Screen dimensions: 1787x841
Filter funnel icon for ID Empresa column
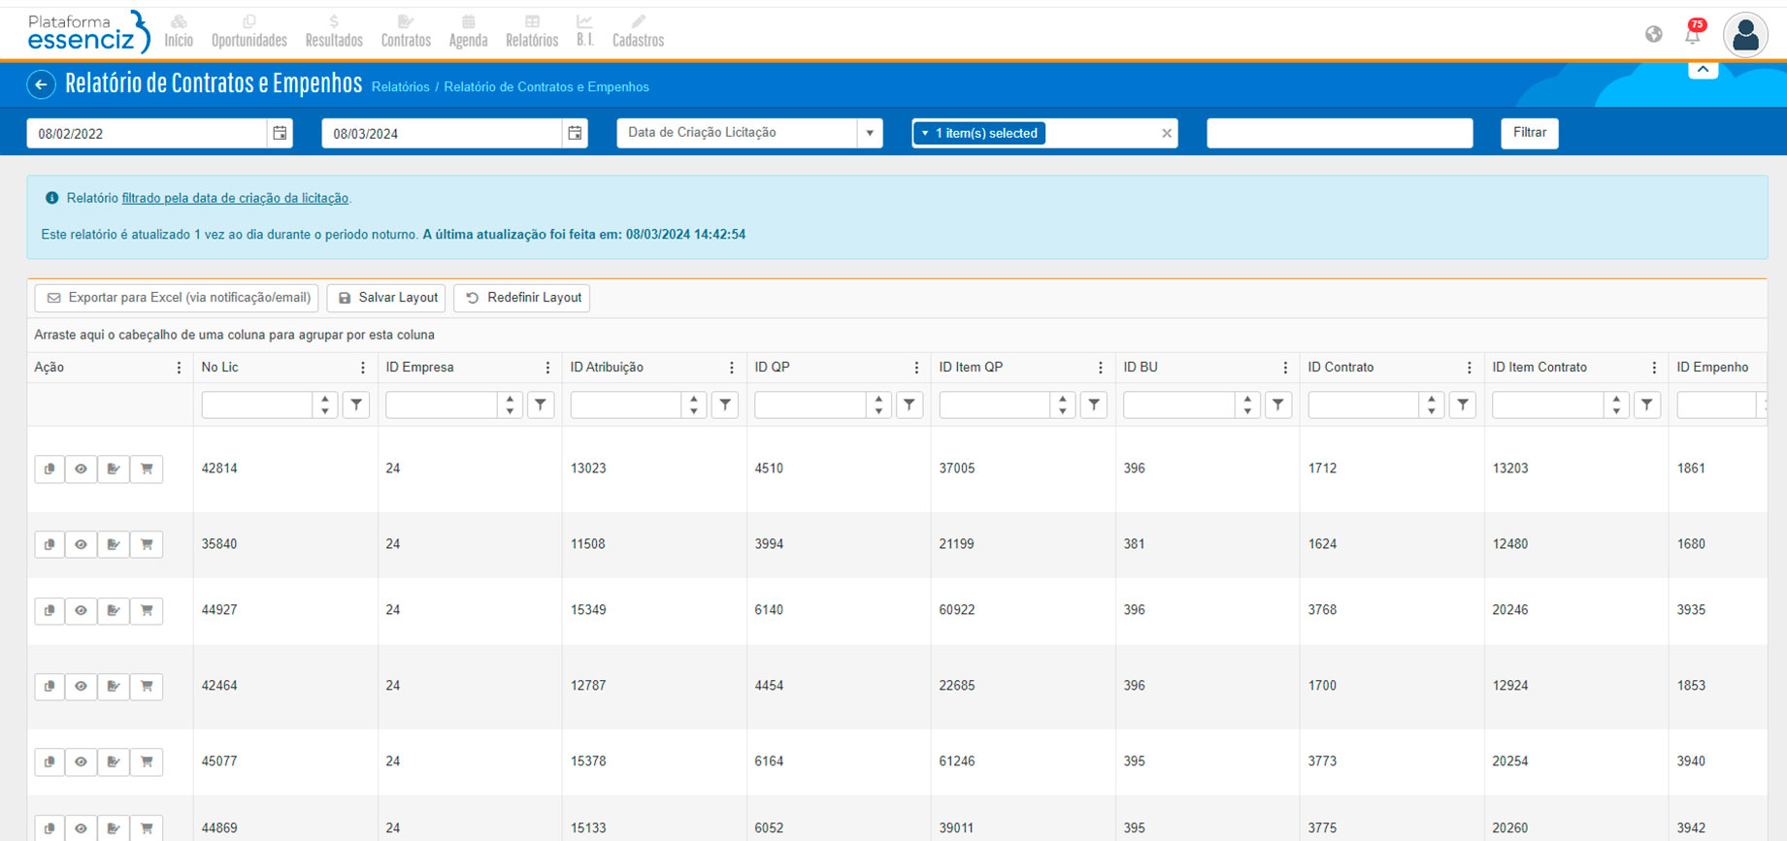click(541, 404)
